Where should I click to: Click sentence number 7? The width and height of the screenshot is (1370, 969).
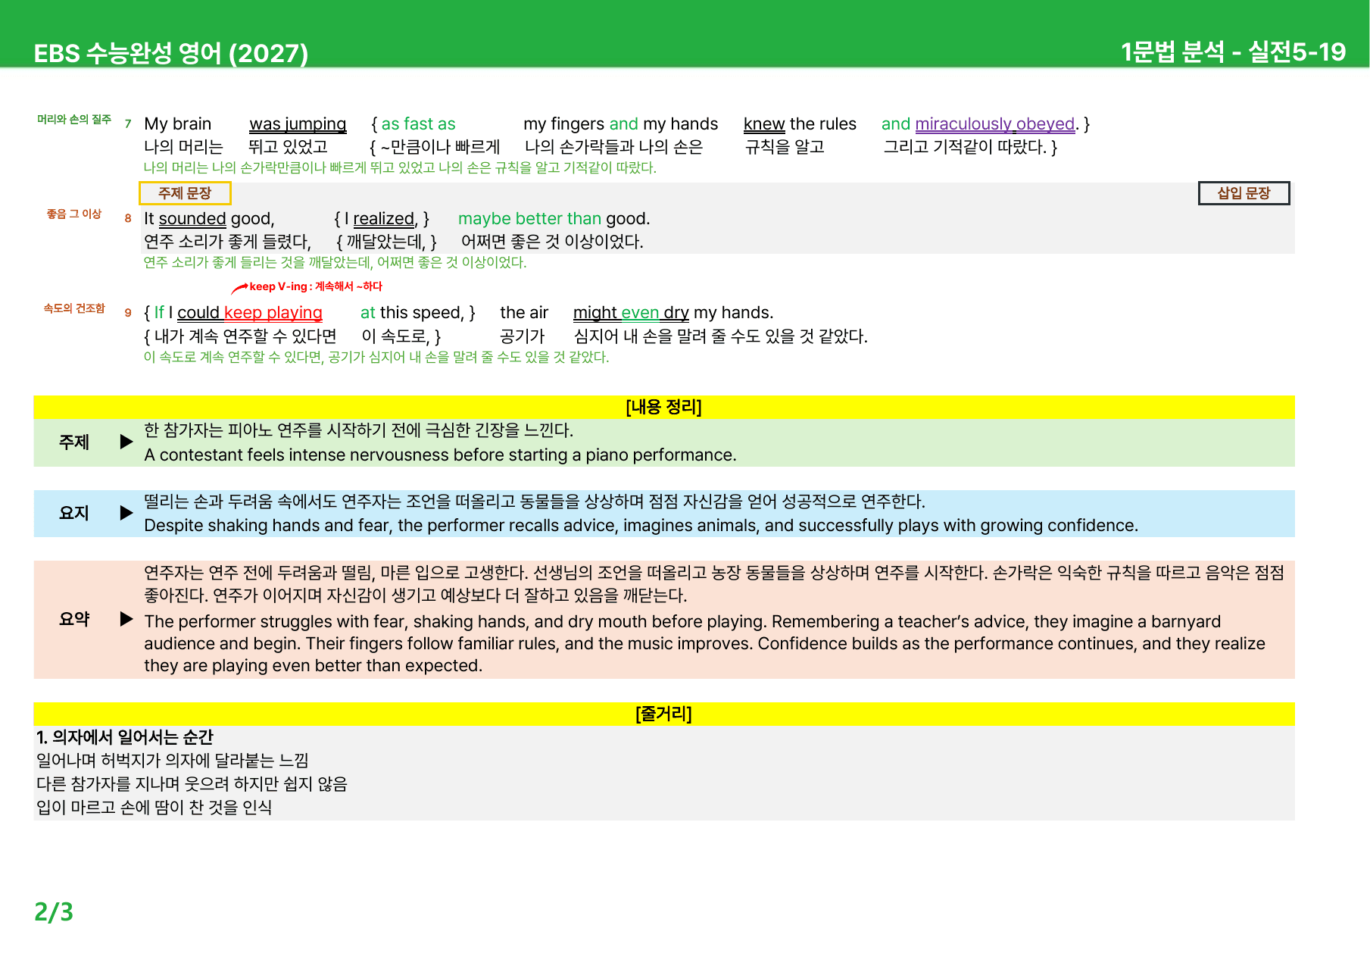tap(128, 124)
